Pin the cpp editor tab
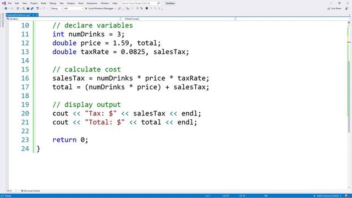The image size is (352, 198). tap(33, 15)
